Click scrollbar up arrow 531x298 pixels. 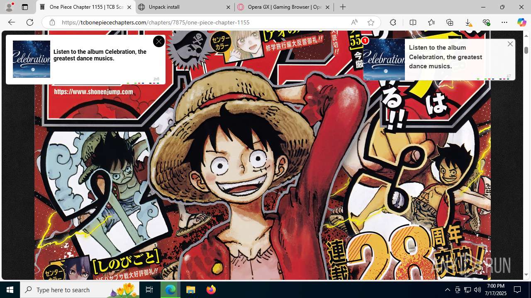tap(526, 36)
